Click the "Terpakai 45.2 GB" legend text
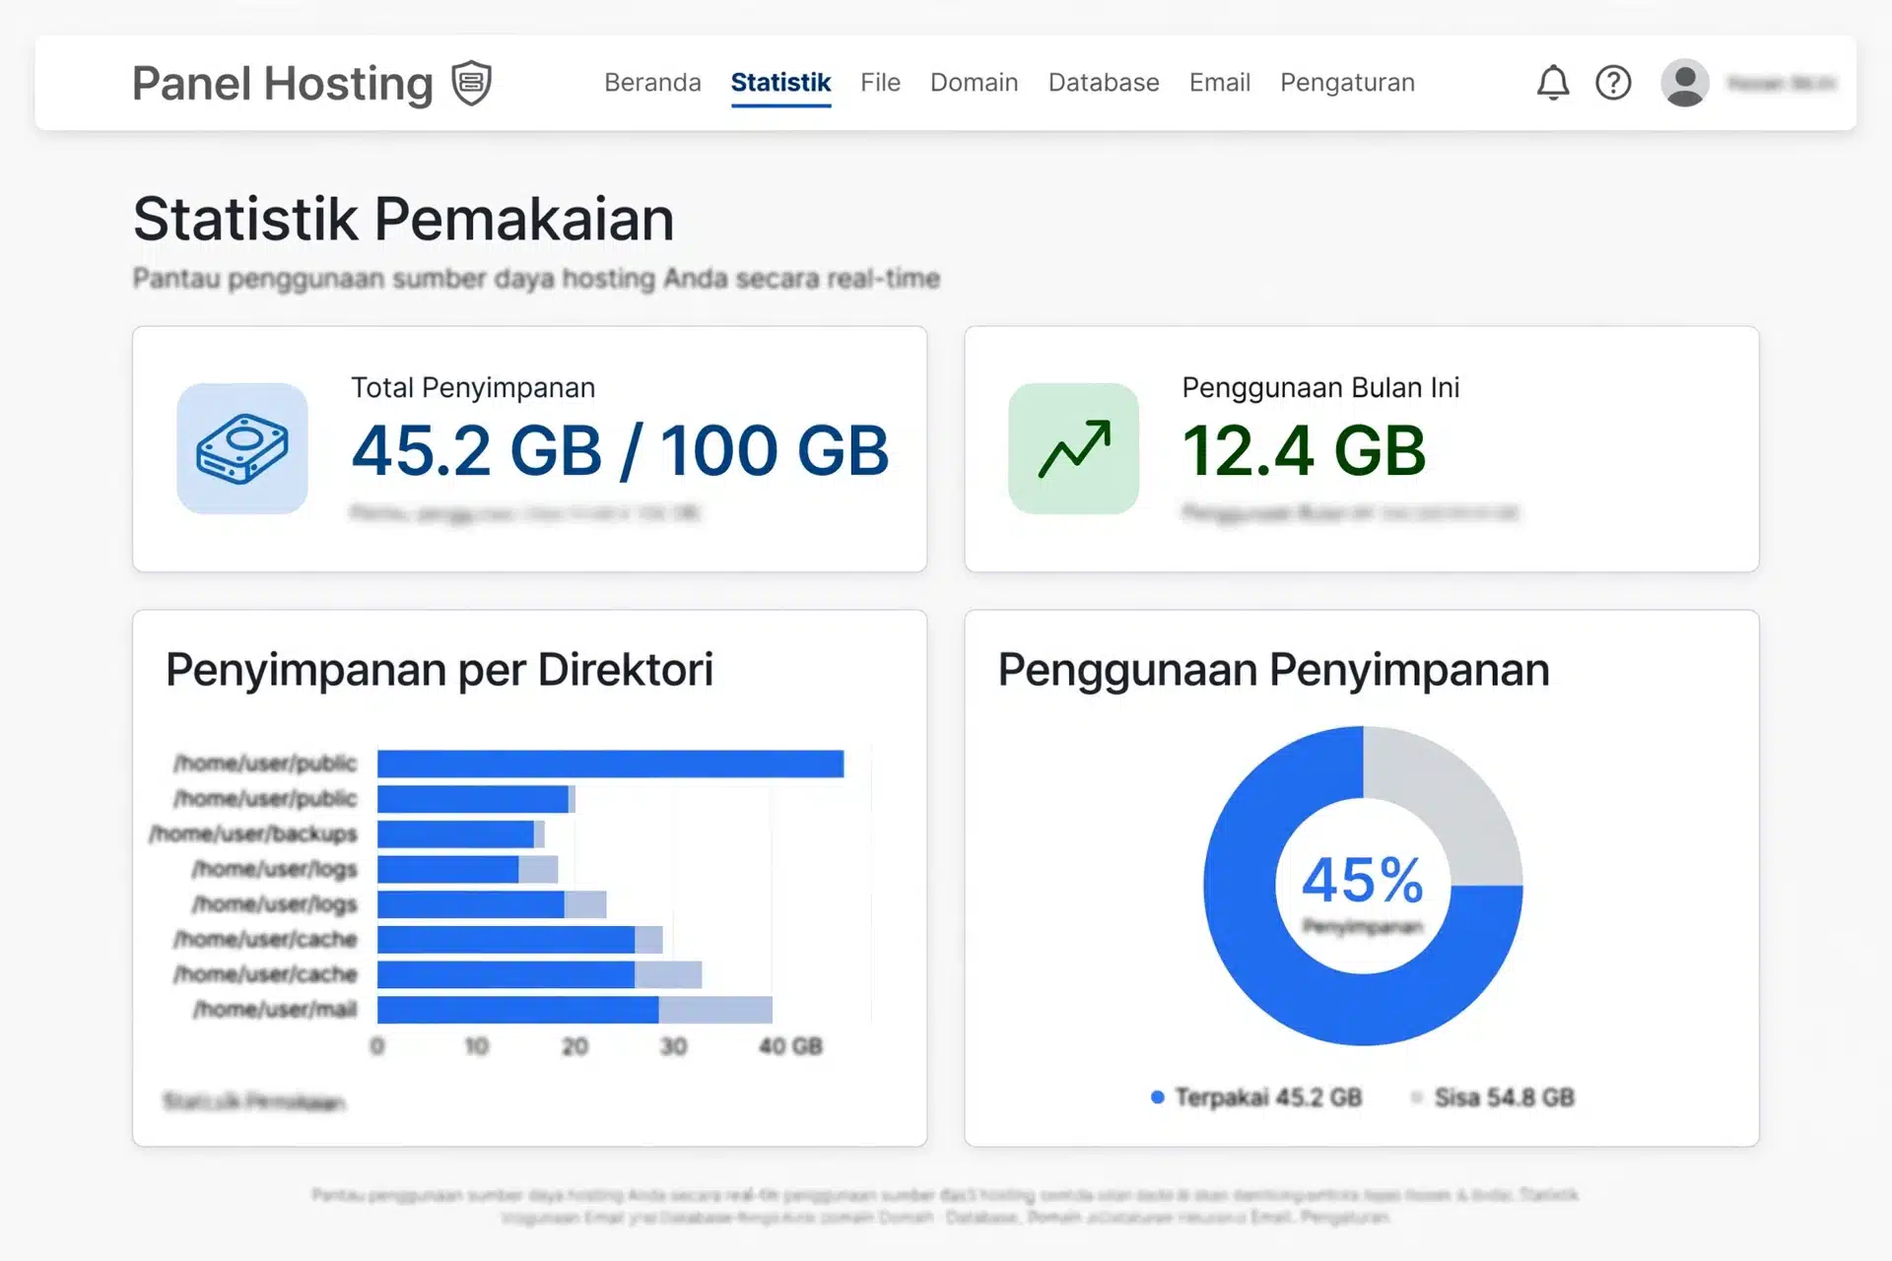1892x1261 pixels. [x=1268, y=1097]
